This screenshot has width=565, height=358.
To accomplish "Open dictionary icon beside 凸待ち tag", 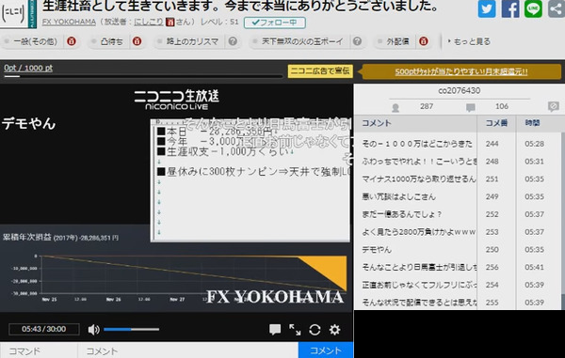I will (x=137, y=41).
